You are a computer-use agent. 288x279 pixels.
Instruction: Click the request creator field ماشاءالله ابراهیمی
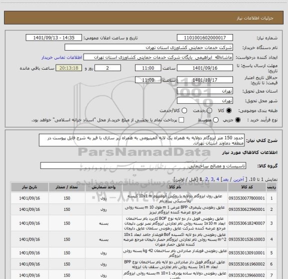click(158, 58)
